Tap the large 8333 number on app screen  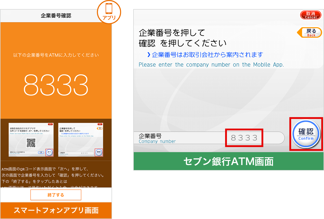pyautogui.click(x=56, y=85)
